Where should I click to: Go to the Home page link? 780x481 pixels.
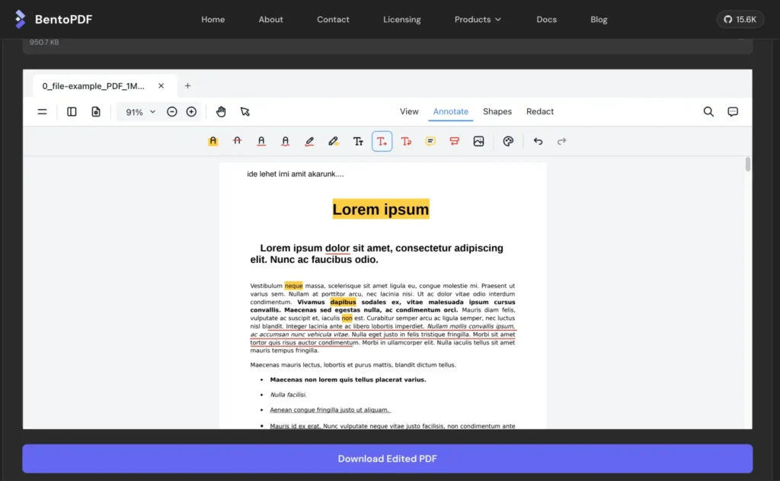213,19
